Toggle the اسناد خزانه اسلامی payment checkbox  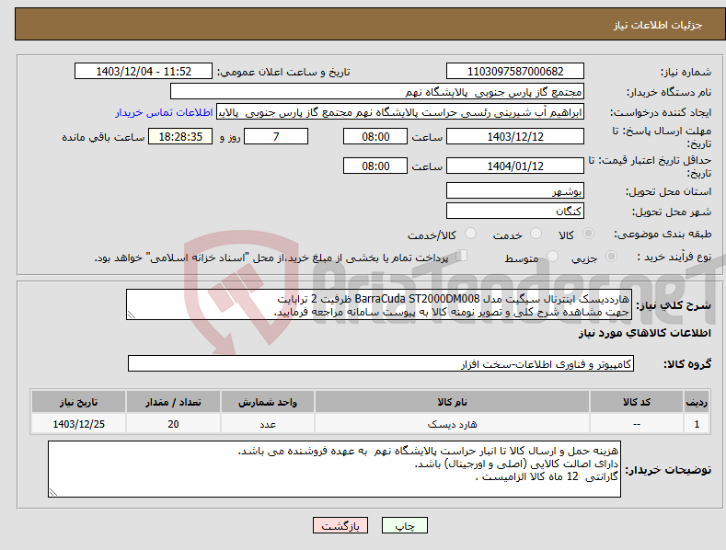(x=461, y=256)
